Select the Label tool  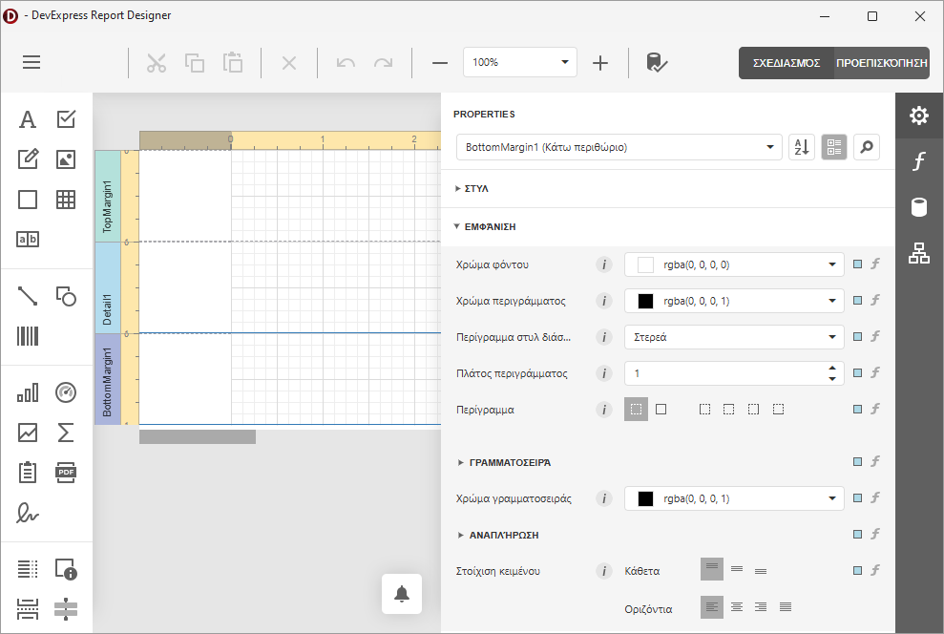(x=27, y=118)
